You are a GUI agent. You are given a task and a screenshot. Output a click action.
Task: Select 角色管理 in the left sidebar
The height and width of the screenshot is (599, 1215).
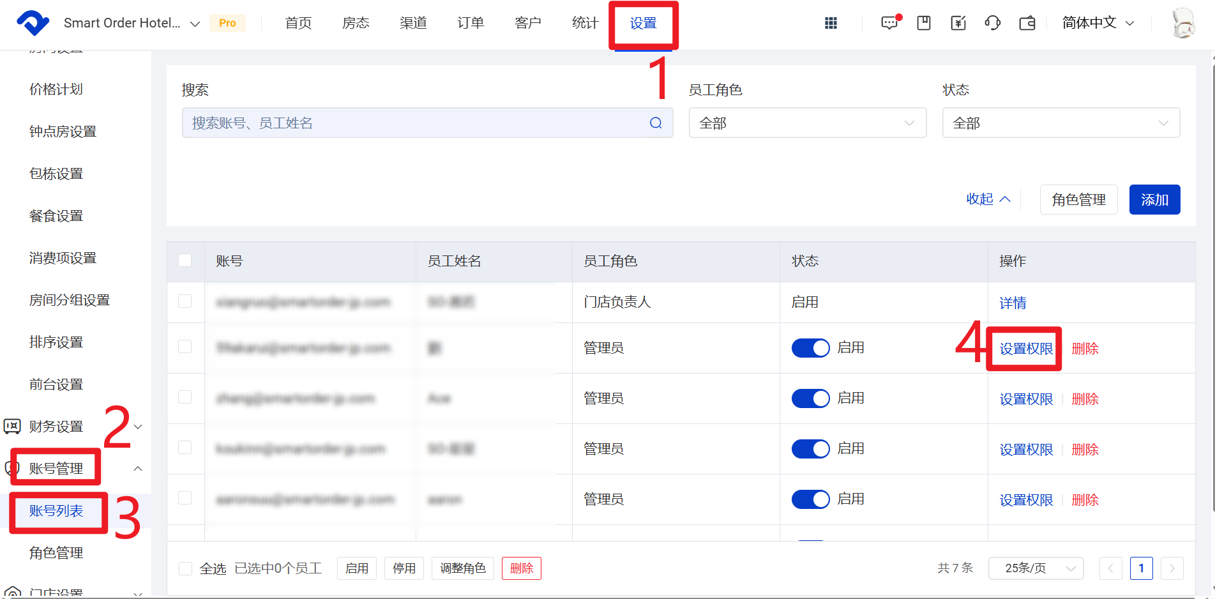[56, 553]
